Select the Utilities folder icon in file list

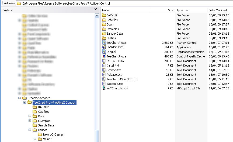(x=104, y=38)
